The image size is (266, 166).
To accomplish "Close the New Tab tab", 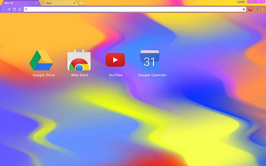I will coord(37,3).
